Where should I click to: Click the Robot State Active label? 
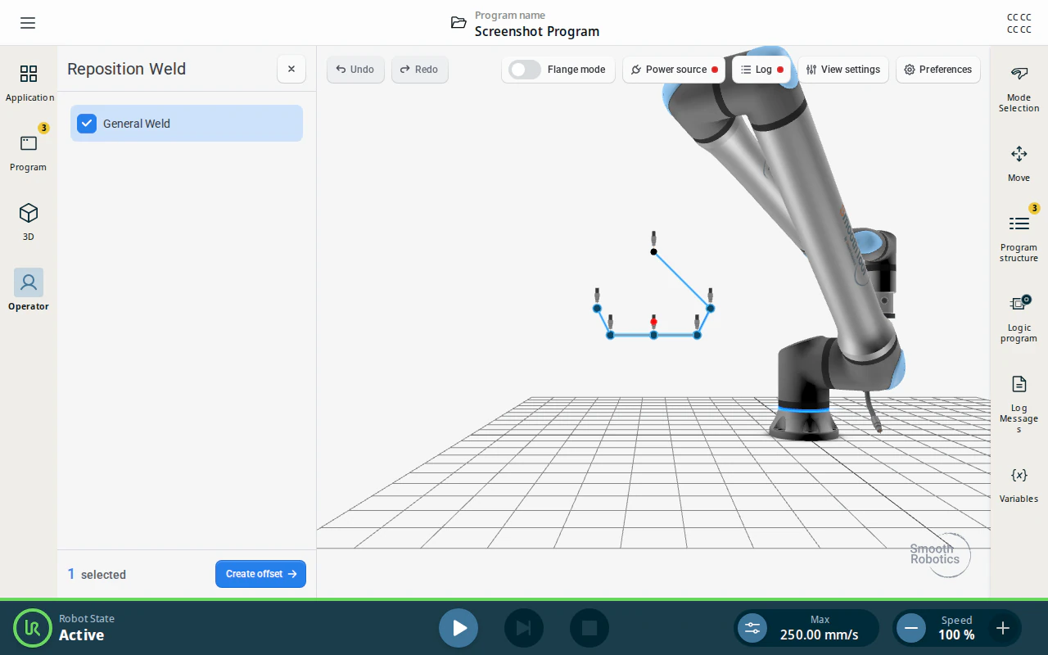pyautogui.click(x=87, y=628)
